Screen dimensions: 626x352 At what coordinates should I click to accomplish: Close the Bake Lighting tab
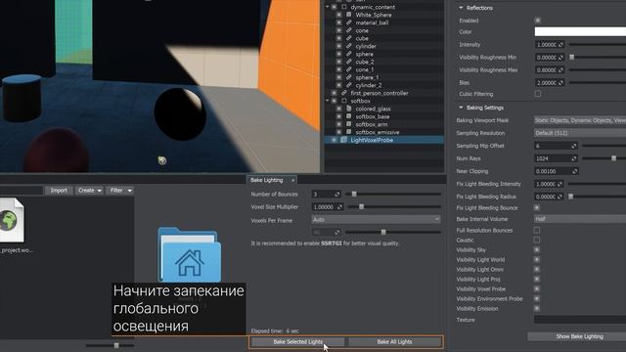click(292, 180)
